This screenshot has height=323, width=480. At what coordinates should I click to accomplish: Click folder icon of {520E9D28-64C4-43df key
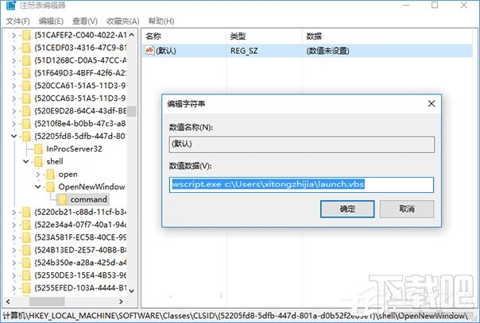coord(27,111)
